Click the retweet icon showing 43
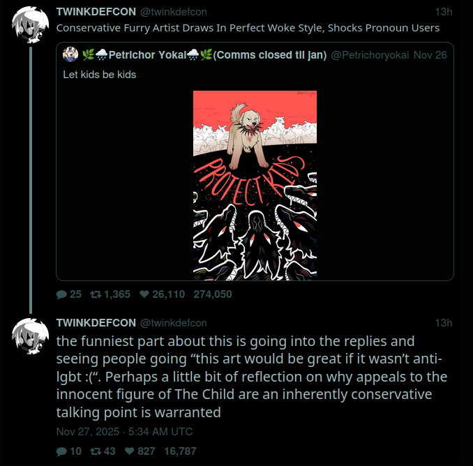The height and width of the screenshot is (466, 473). pyautogui.click(x=95, y=451)
